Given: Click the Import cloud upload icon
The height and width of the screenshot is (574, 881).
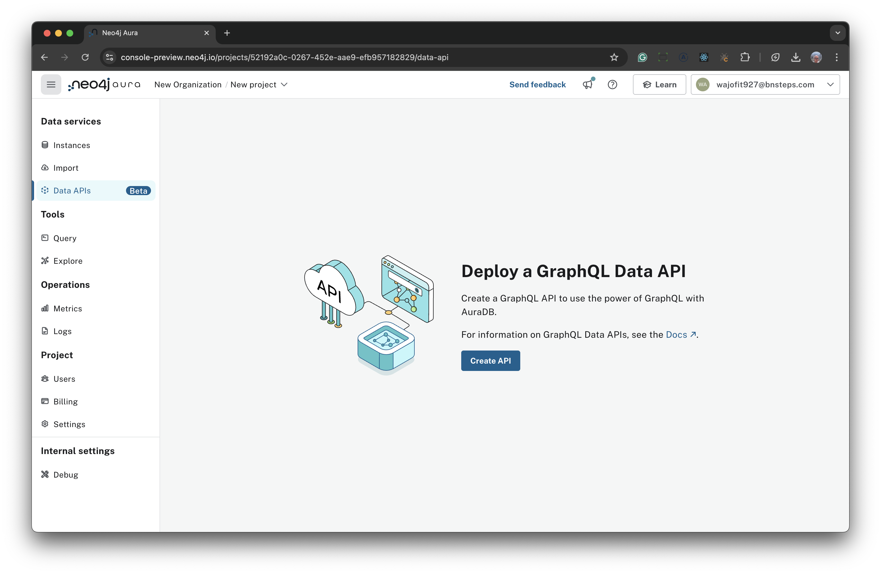Looking at the screenshot, I should 45,168.
